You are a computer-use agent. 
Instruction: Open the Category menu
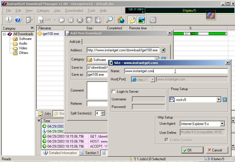(x=43, y=11)
